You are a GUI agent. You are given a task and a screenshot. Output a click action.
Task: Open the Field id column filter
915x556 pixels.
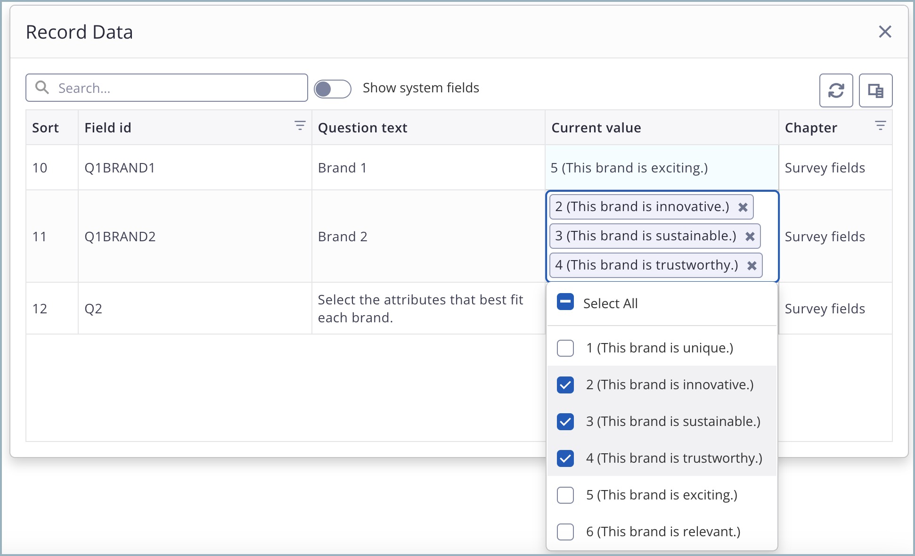300,126
